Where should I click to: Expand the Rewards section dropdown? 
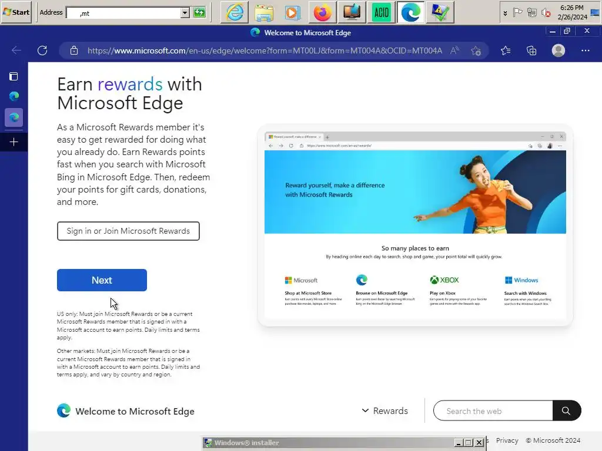[x=384, y=410]
